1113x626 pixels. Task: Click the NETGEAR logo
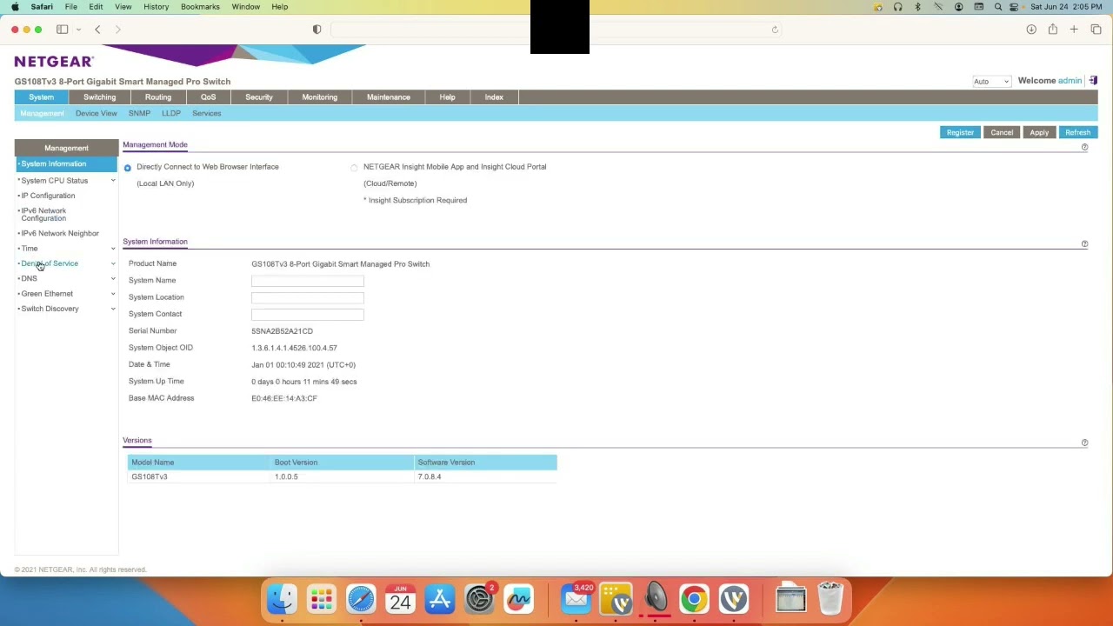coord(54,62)
